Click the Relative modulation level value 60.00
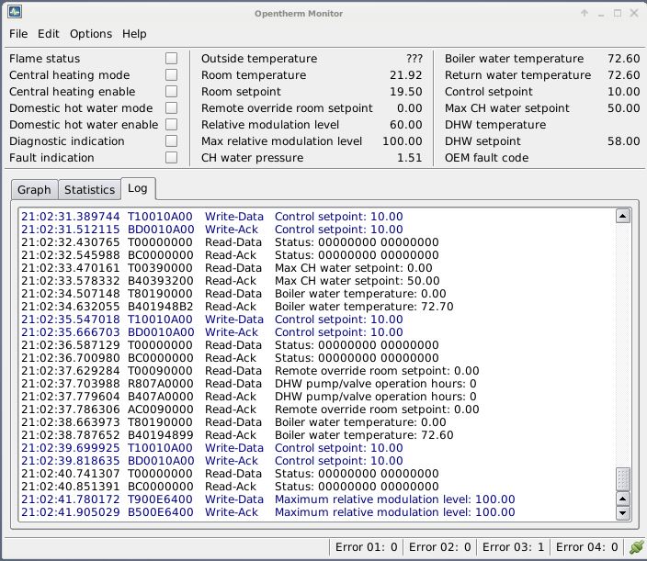 coord(406,125)
